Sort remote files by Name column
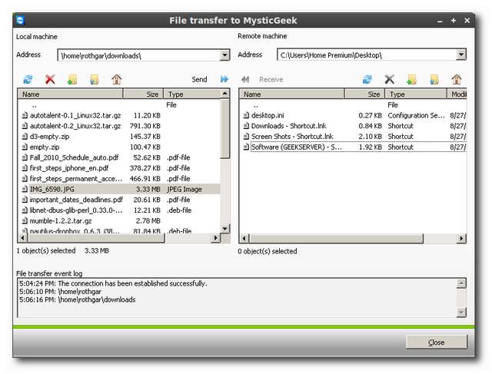Image resolution: width=492 pixels, height=374 pixels. click(x=292, y=94)
